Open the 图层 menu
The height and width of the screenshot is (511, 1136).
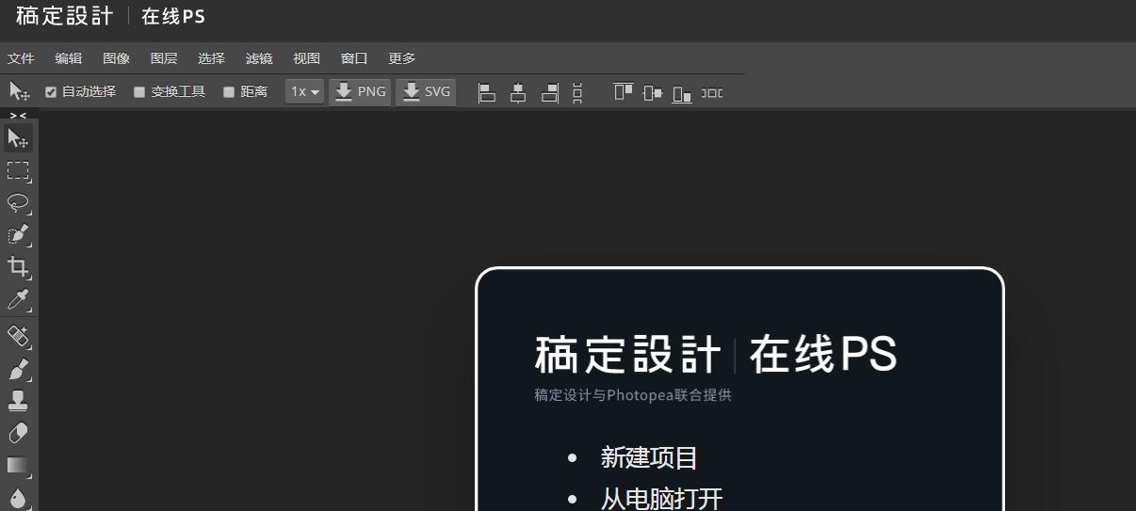pos(164,58)
